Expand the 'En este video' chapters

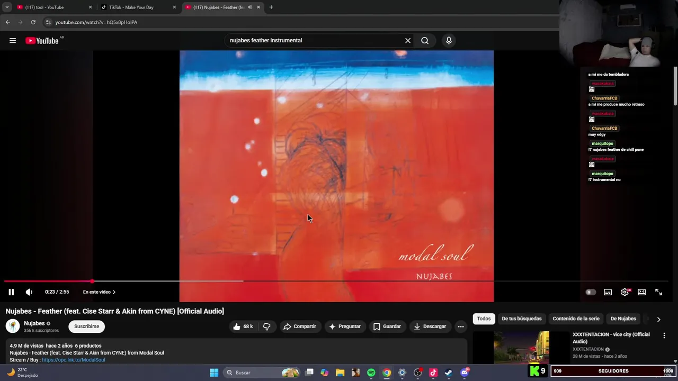pyautogui.click(x=99, y=292)
